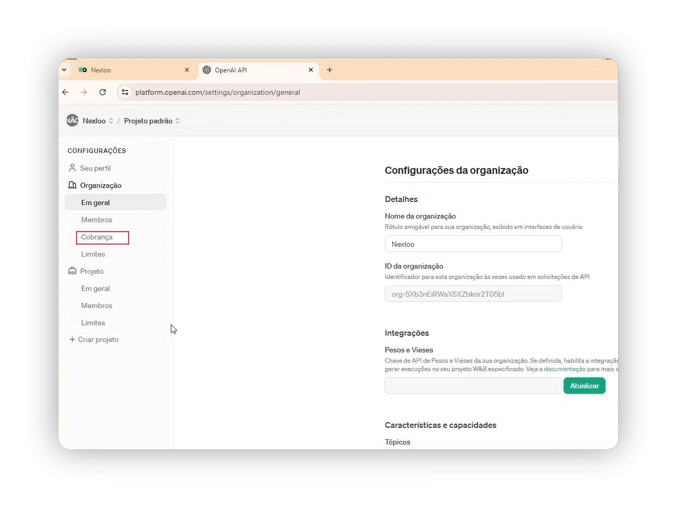Click the Pesos e Vieses API key field
This screenshot has width=677, height=508.
(x=473, y=386)
